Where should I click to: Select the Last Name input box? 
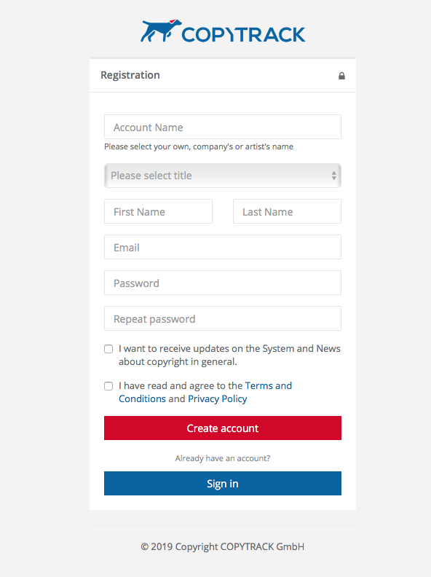[287, 211]
